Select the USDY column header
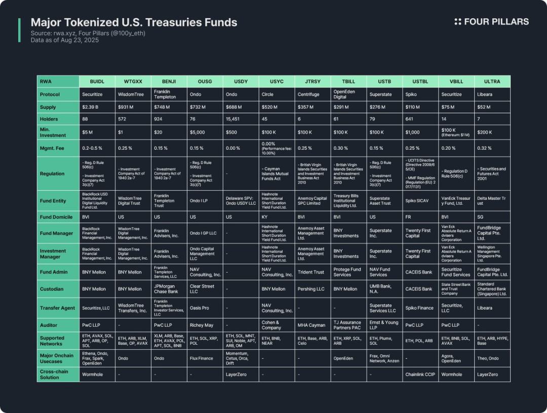Image resolution: width=547 pixels, height=413 pixels. (241, 81)
